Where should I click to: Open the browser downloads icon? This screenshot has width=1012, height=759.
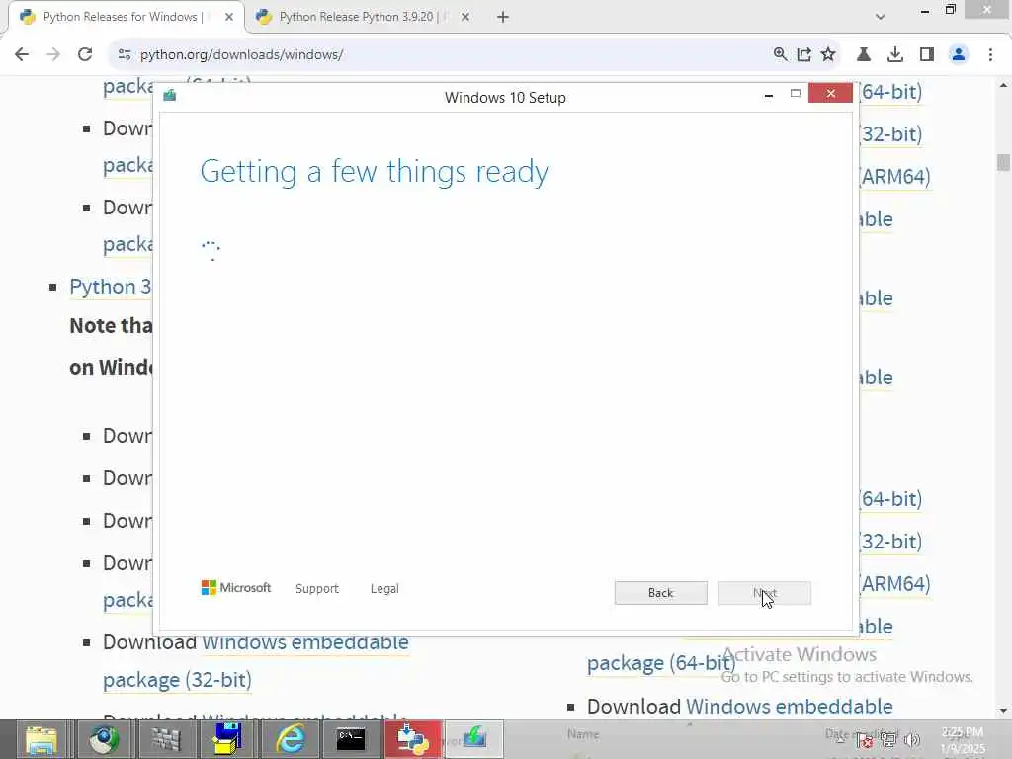click(x=895, y=55)
